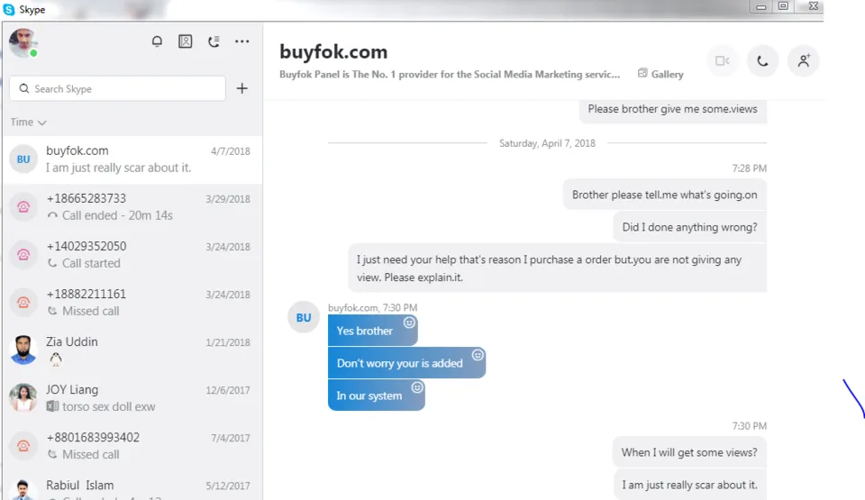Click the 'I just need your help' message

557,268
